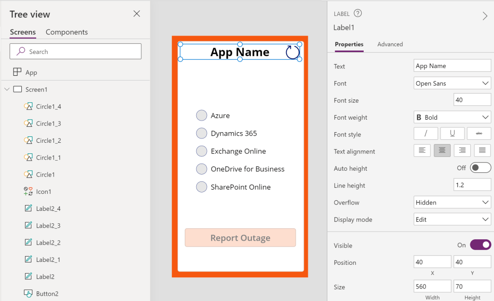Switch to the Components tab
494x301 pixels.
pos(67,32)
